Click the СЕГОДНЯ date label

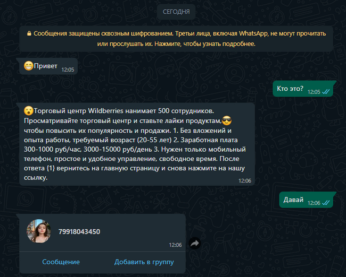(x=176, y=12)
